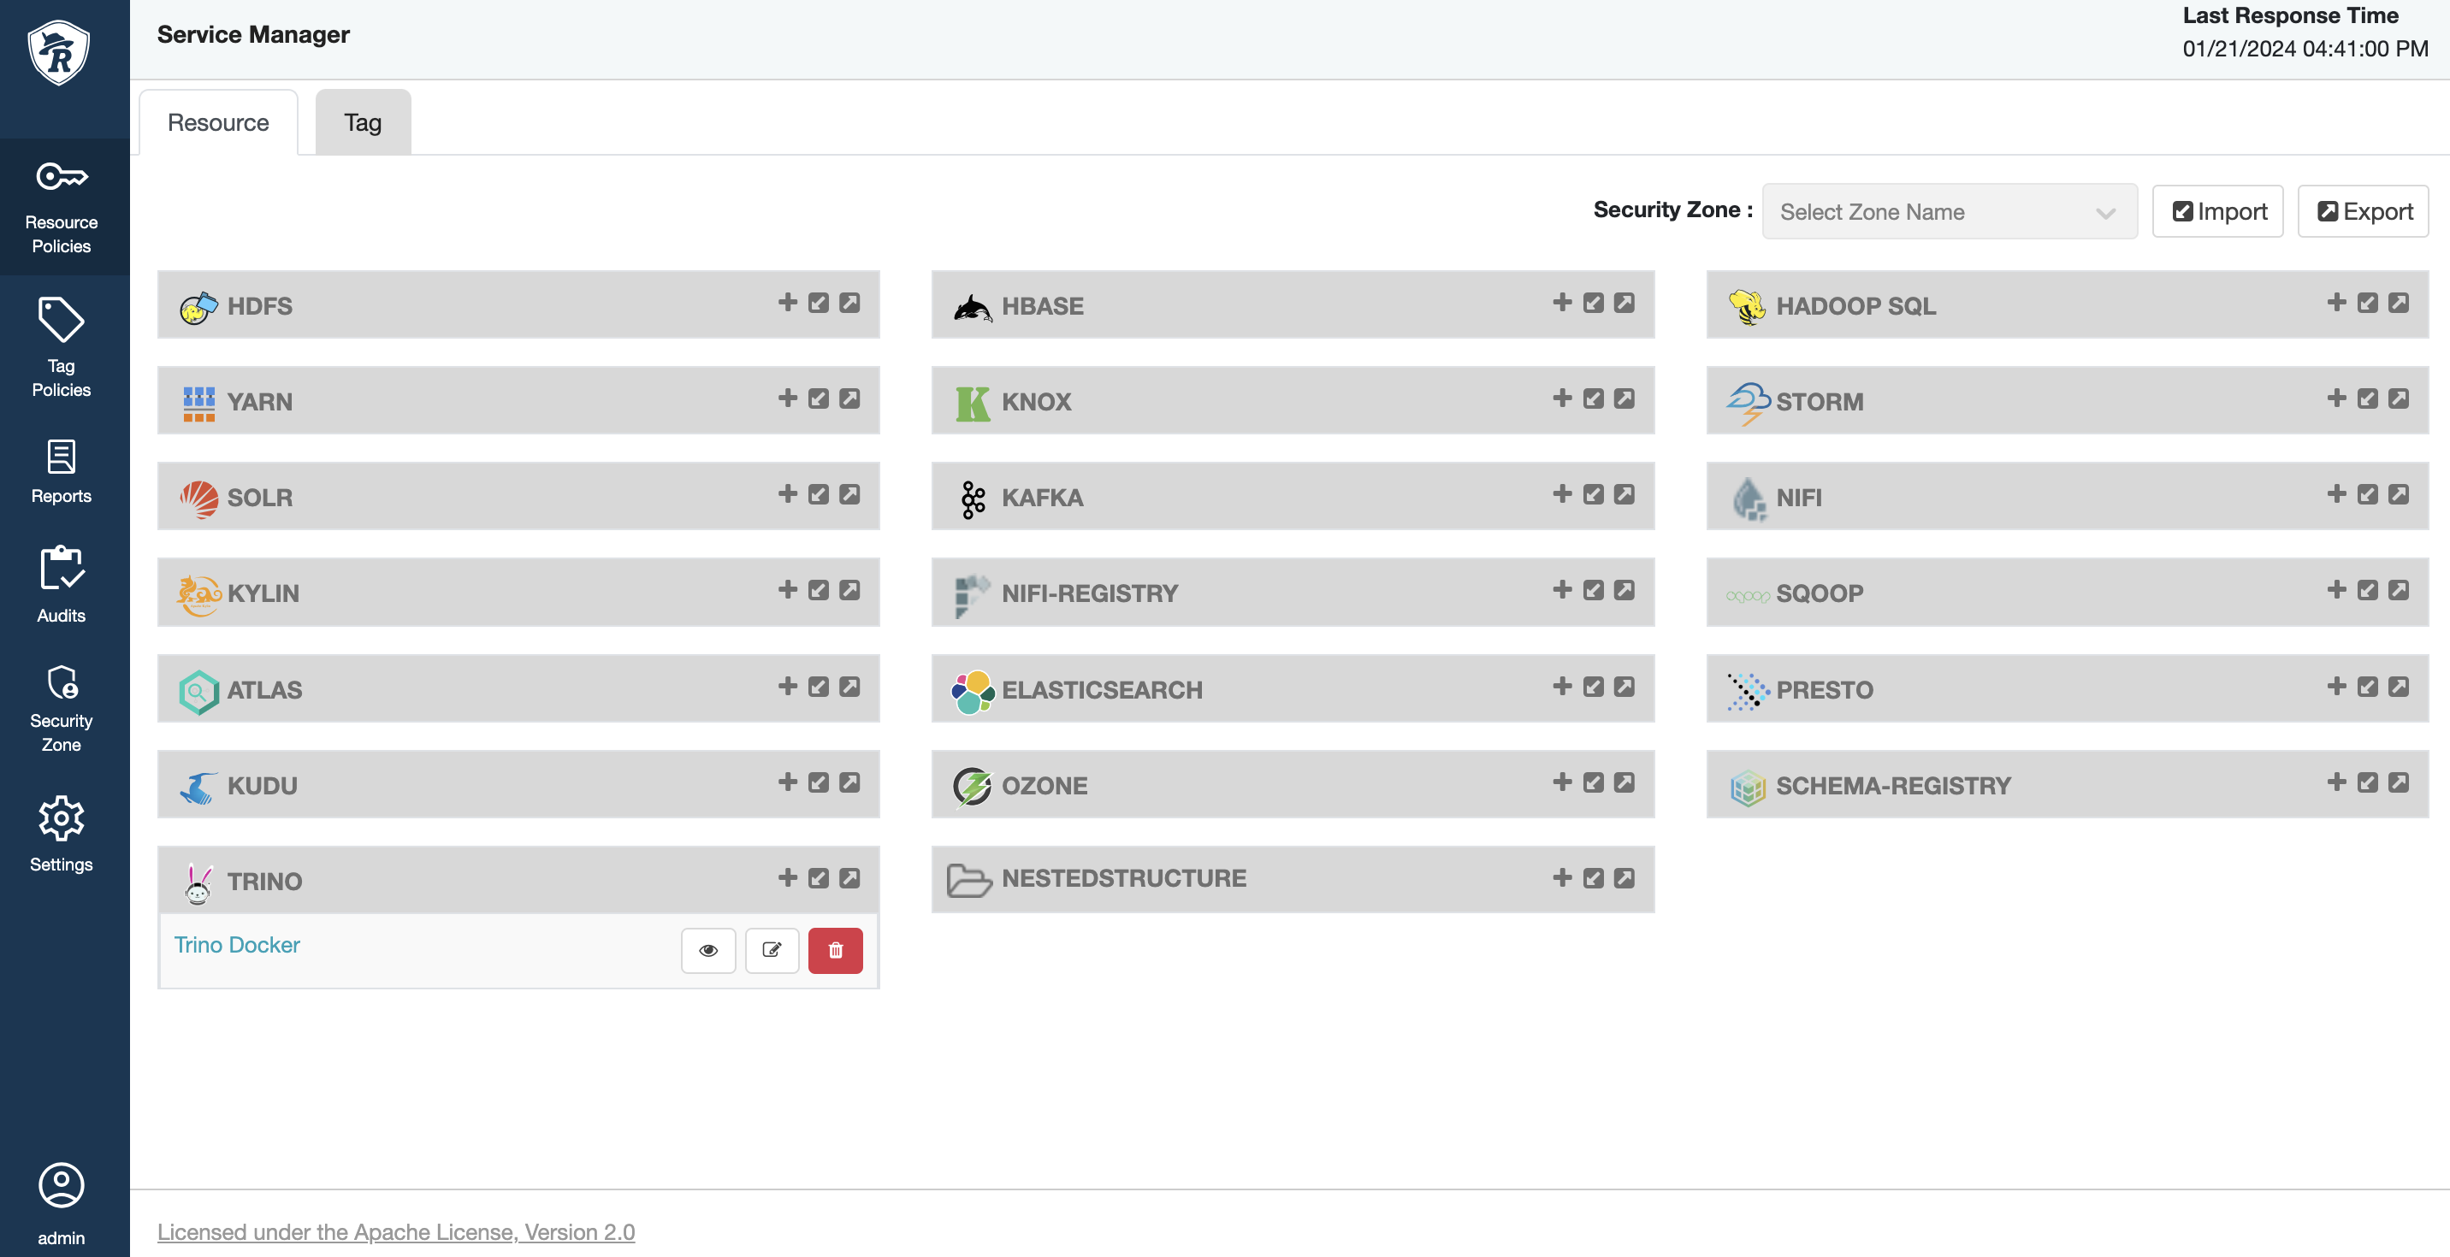This screenshot has width=2450, height=1257.
Task: View Trino Docker service details (eye icon)
Action: click(708, 950)
